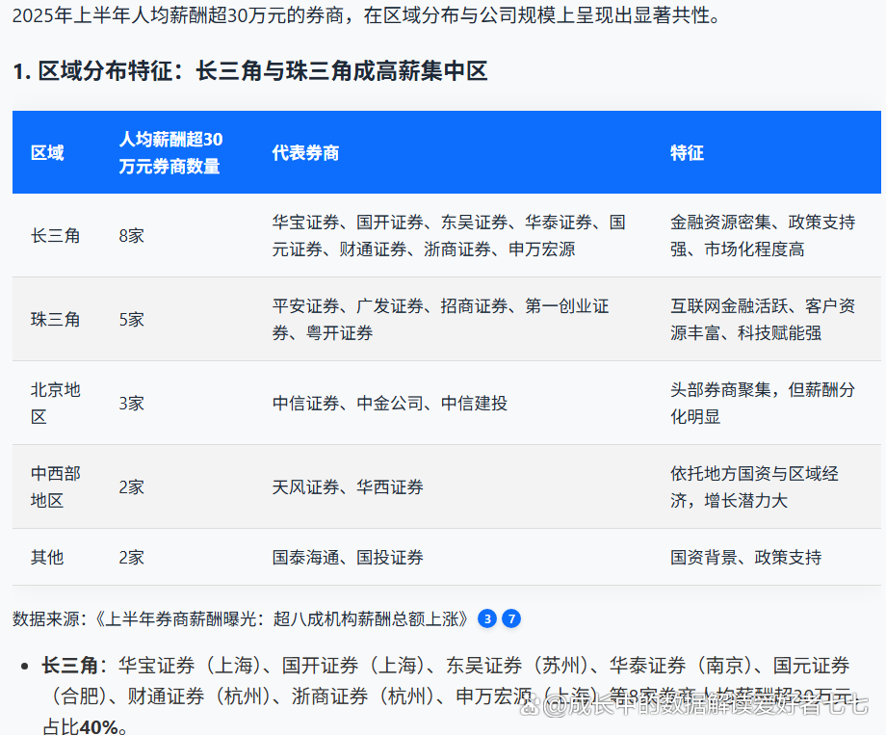Image resolution: width=886 pixels, height=735 pixels.
Task: Select the 北京地区 row label
Action: (56, 403)
